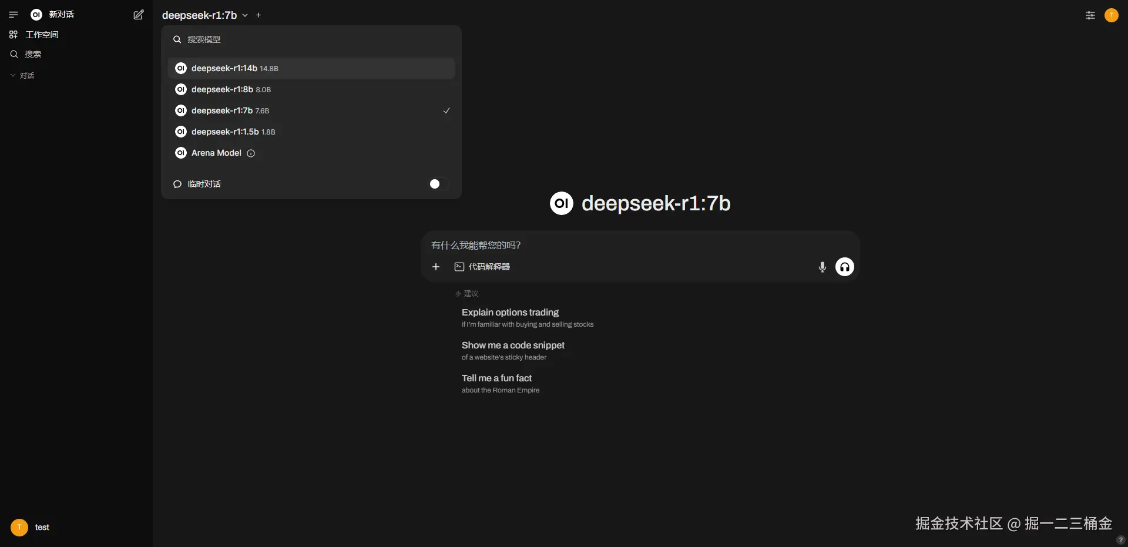Screen dimensions: 1128x547
Task: Open the chat controls sliders icon
Action: (x=1090, y=15)
